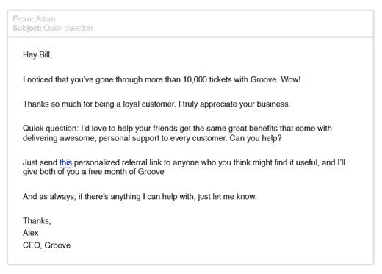Click the "And as always" closing sentence
This screenshot has height=274, width=382.
point(140,197)
